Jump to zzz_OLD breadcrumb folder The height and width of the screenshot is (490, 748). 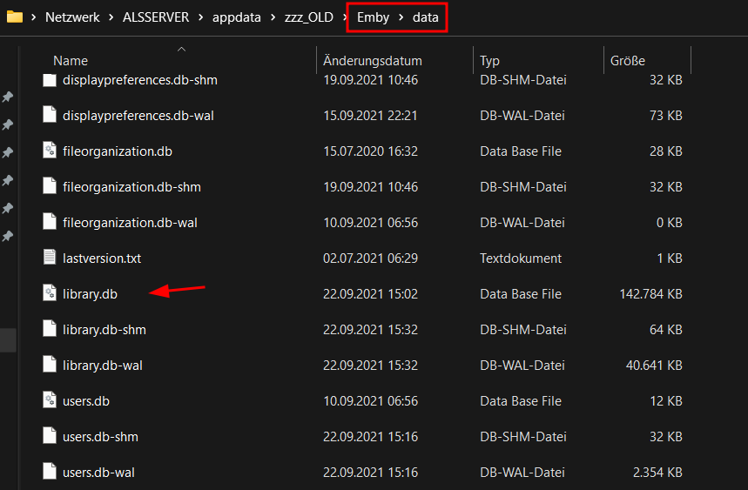point(308,17)
